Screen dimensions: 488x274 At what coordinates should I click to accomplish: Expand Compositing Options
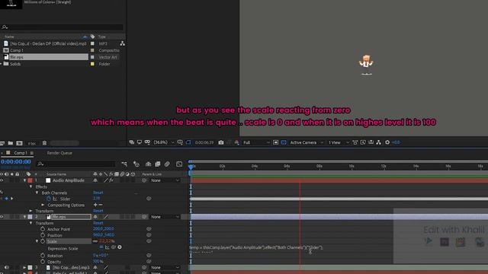pyautogui.click(x=43, y=205)
